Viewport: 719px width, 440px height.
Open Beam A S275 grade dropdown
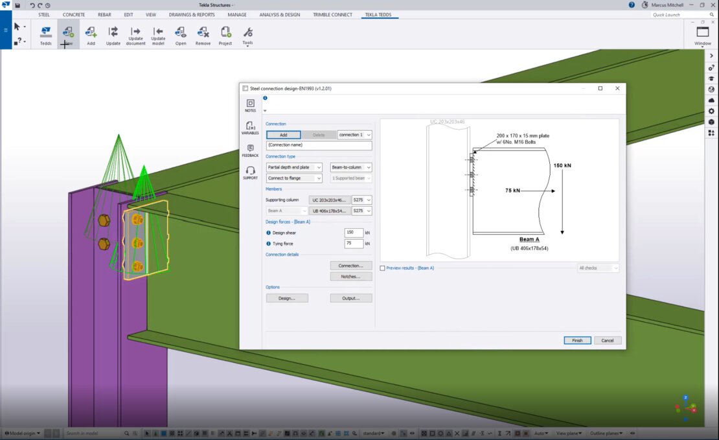click(x=362, y=211)
